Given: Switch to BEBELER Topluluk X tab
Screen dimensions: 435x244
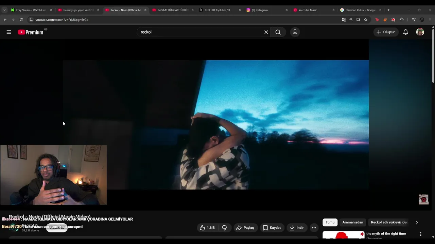Looking at the screenshot, I should pyautogui.click(x=219, y=10).
